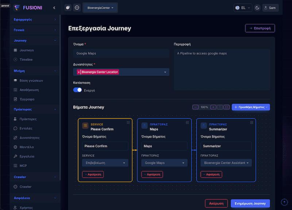Image resolution: width=292 pixels, height=210 pixels.
Task: Click the Εντολές sidebar icon
Action: click(15, 128)
